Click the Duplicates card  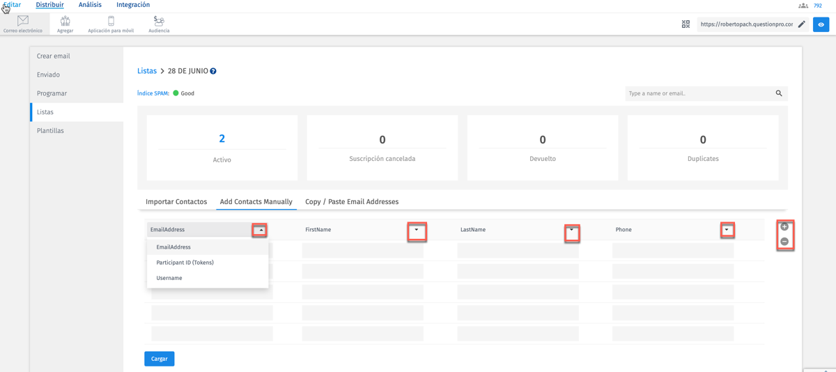pyautogui.click(x=703, y=148)
